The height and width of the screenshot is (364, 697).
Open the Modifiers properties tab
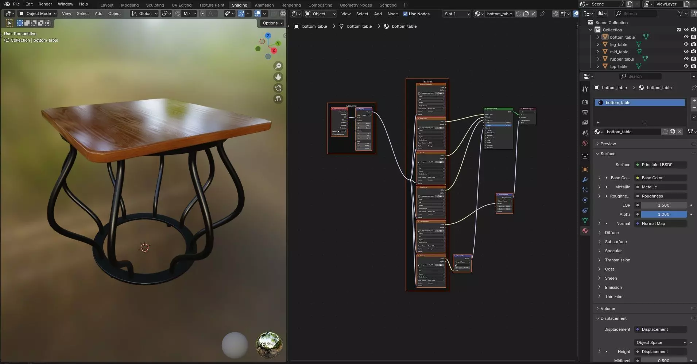[x=585, y=180]
